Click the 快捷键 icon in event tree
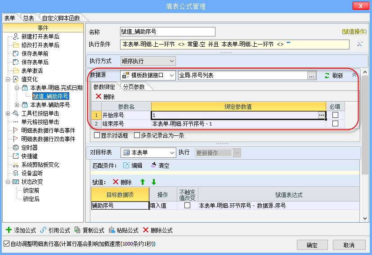This screenshot has height=255, width=372. click(16, 156)
